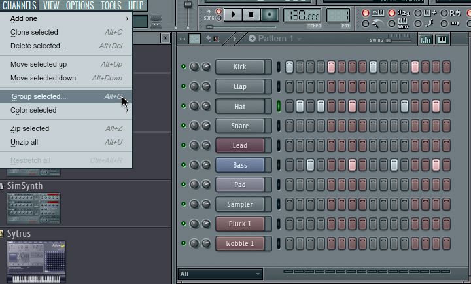Choose Zip selected

pos(66,128)
